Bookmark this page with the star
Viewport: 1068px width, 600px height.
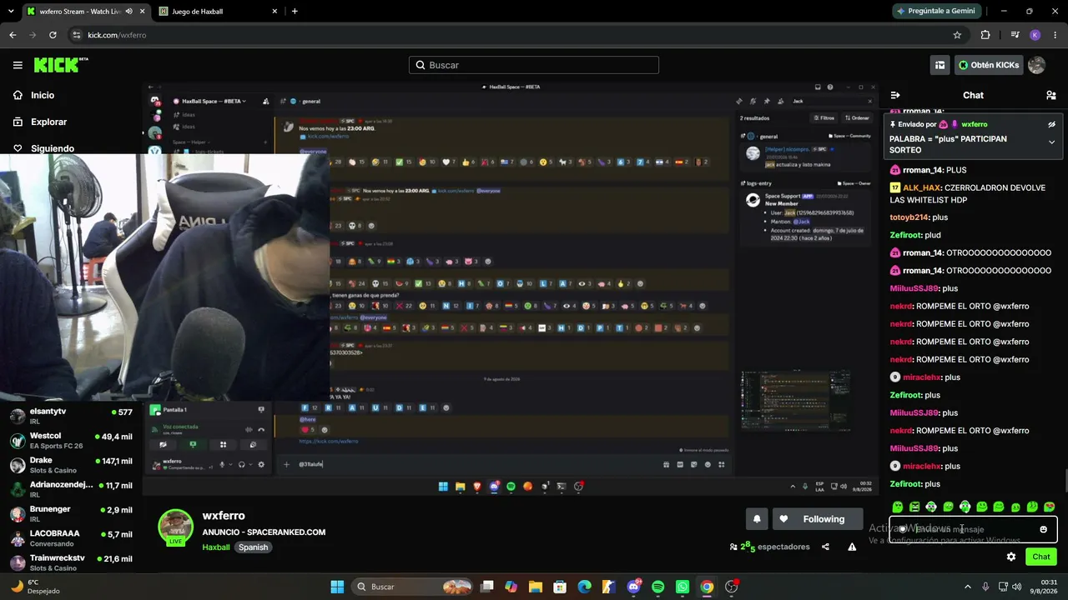pyautogui.click(x=957, y=35)
